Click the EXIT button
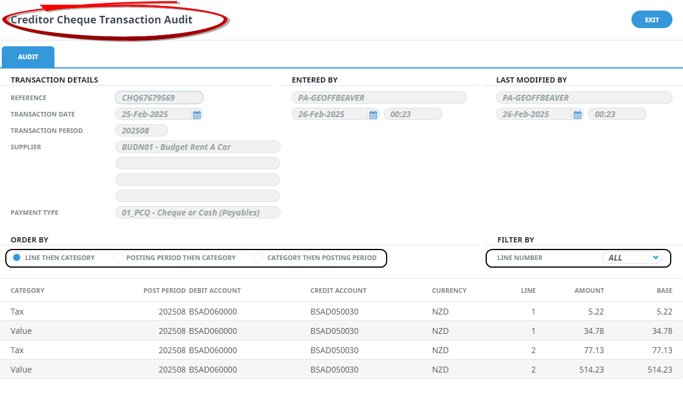 pyautogui.click(x=651, y=19)
